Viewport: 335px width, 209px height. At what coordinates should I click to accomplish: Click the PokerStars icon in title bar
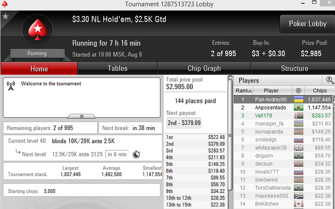click(x=4, y=4)
